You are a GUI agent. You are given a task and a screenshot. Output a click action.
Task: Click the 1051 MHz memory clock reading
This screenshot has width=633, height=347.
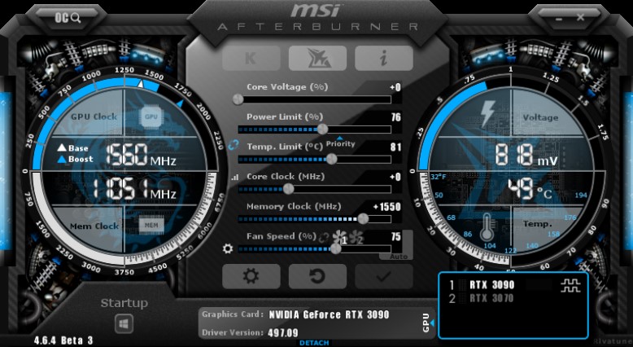tap(135, 189)
